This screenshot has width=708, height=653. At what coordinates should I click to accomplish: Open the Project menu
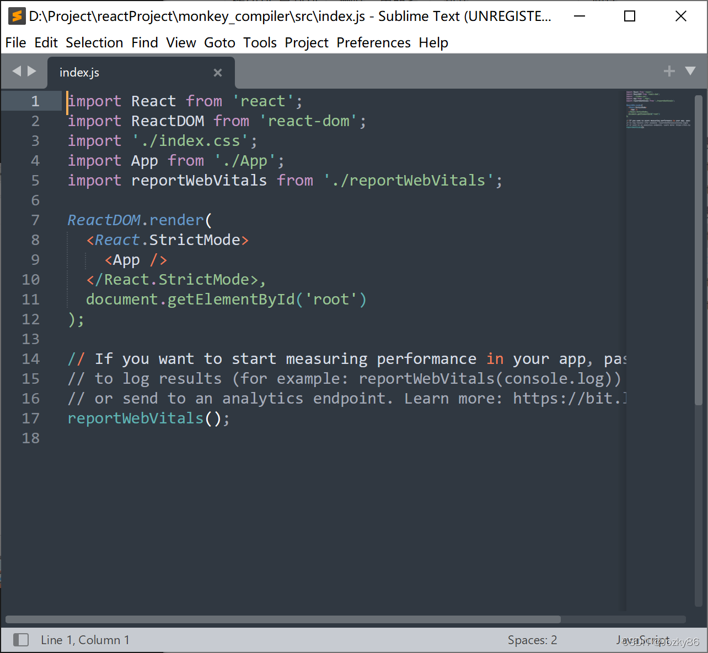(x=307, y=42)
